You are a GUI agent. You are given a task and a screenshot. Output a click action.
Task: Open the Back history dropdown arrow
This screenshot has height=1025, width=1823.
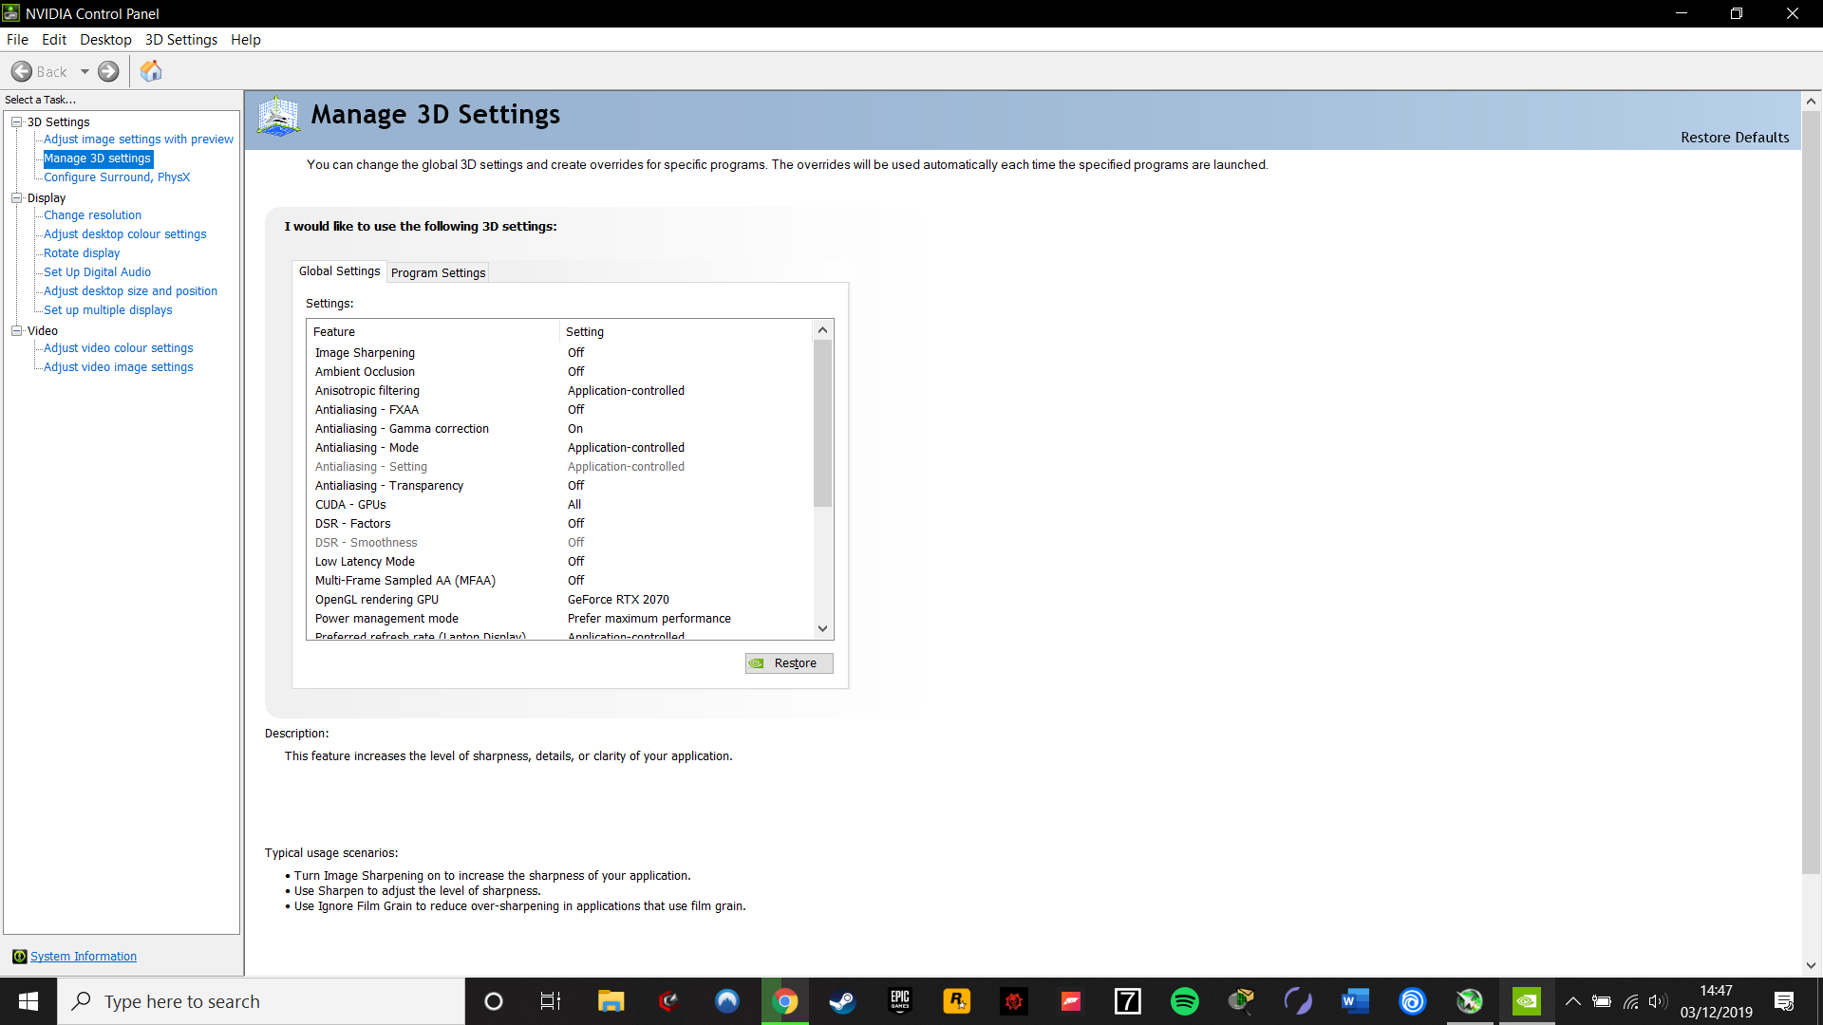85,71
